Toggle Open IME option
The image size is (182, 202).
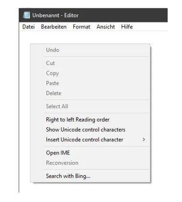90,153
